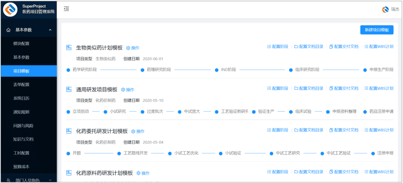Click template icon of 生物类似药计划模板
The height and width of the screenshot is (183, 403).
point(69,47)
